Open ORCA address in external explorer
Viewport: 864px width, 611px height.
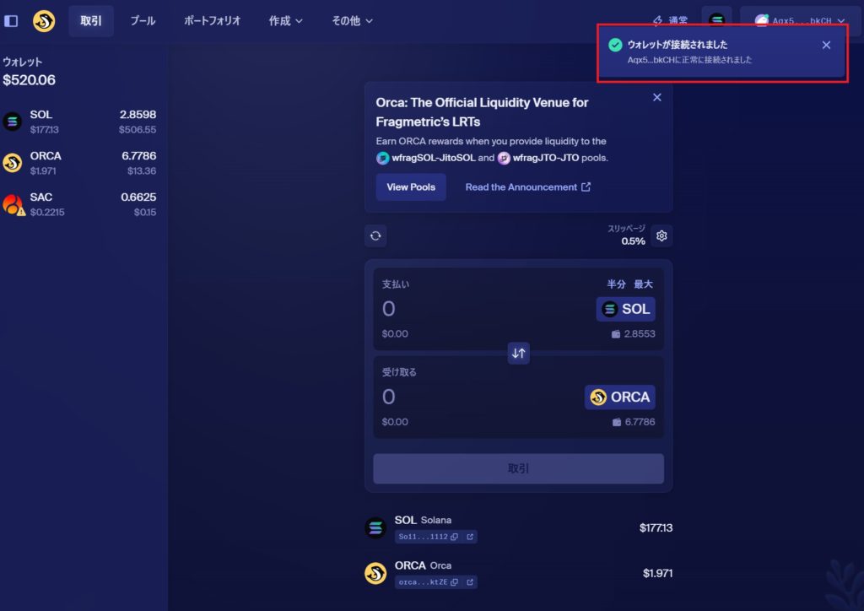point(470,581)
